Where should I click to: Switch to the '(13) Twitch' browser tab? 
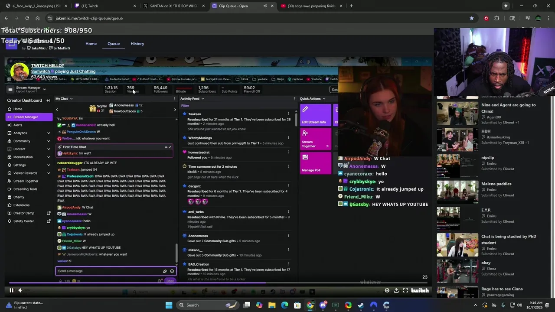(x=104, y=6)
